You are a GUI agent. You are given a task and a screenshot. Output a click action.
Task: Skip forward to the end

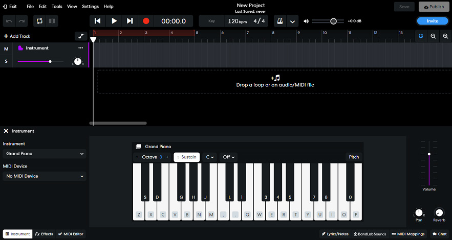click(x=130, y=21)
